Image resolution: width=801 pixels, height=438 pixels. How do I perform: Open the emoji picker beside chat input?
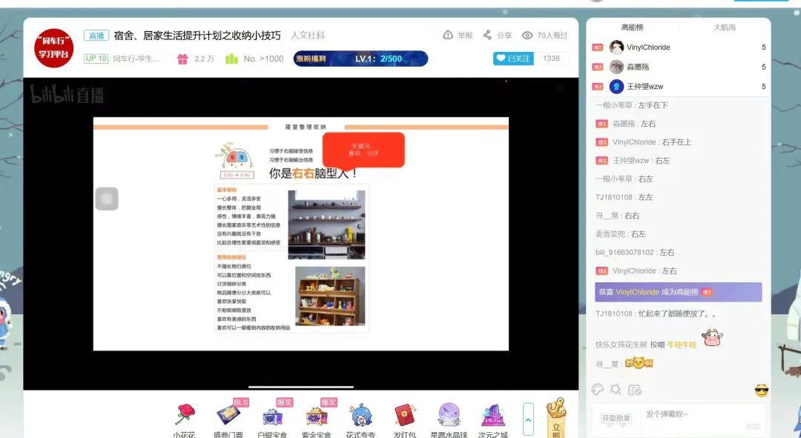tap(761, 391)
